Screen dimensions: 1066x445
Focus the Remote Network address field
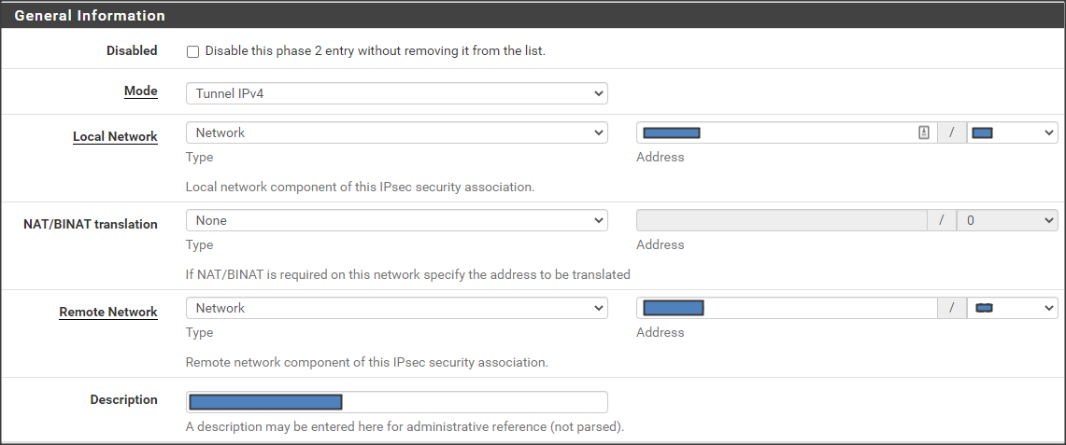coord(813,308)
